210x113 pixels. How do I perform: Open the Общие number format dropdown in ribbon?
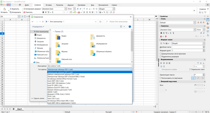(x=114, y=9)
